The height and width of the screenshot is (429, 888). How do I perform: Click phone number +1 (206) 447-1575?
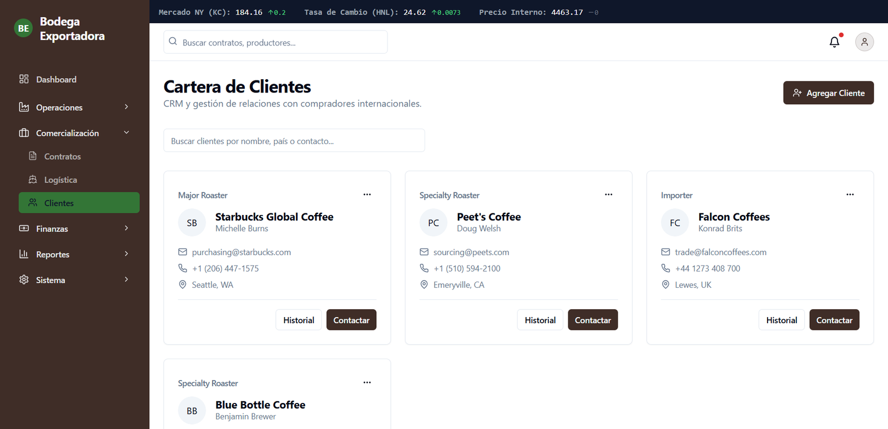pyautogui.click(x=225, y=268)
